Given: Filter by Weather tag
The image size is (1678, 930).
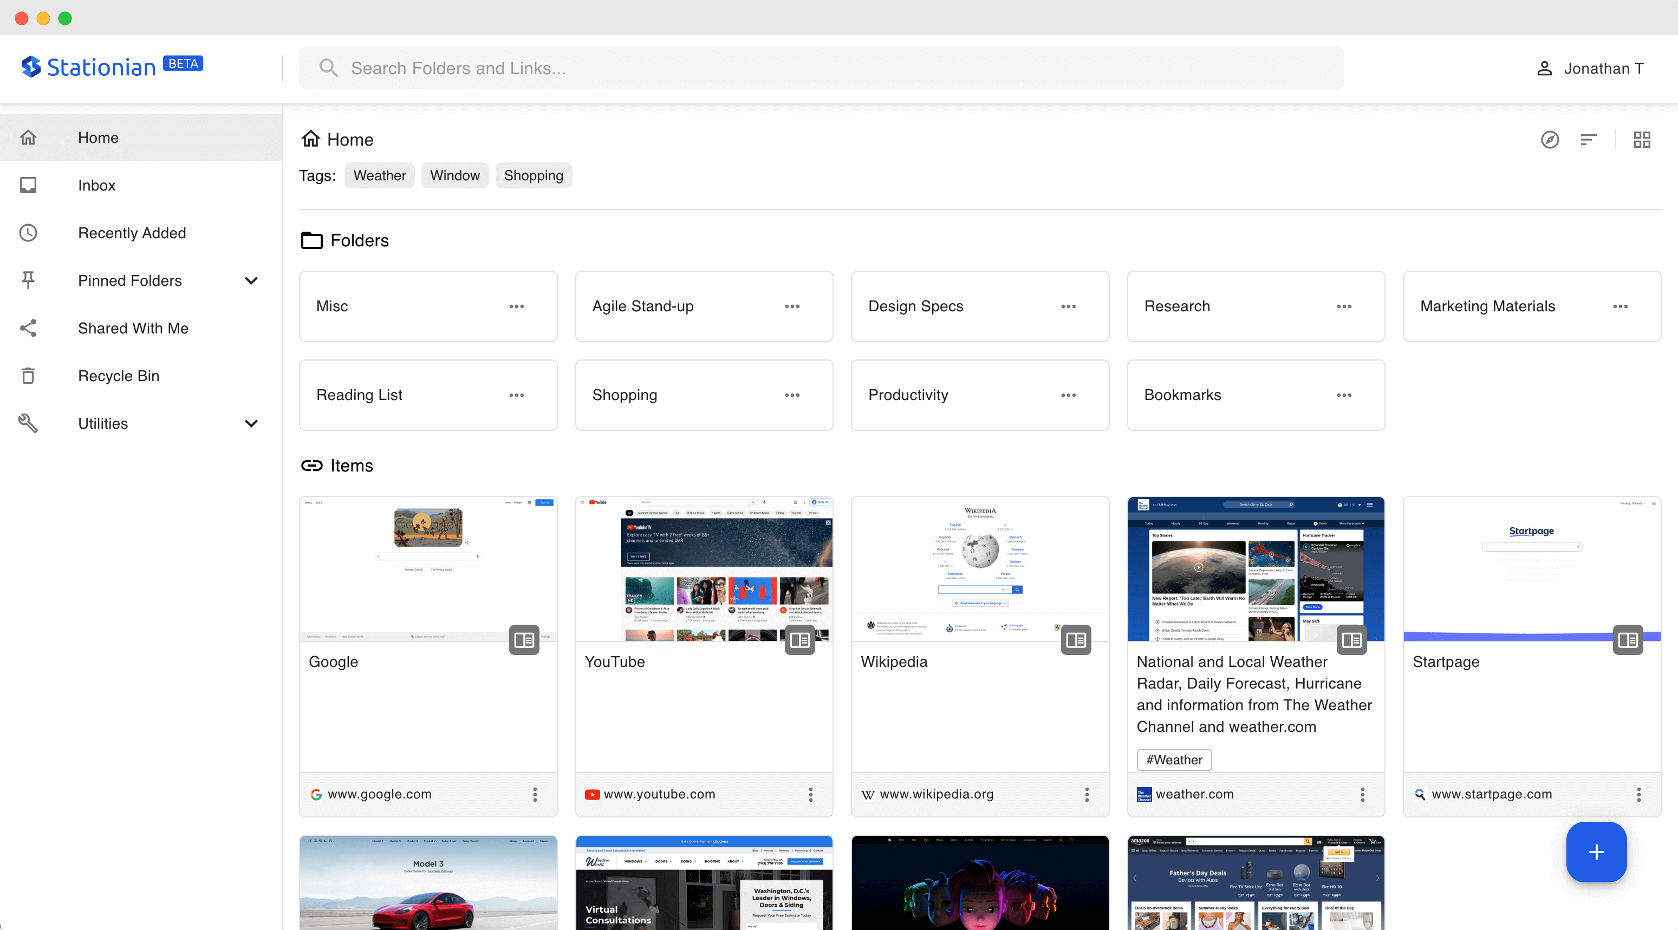Looking at the screenshot, I should click(379, 176).
